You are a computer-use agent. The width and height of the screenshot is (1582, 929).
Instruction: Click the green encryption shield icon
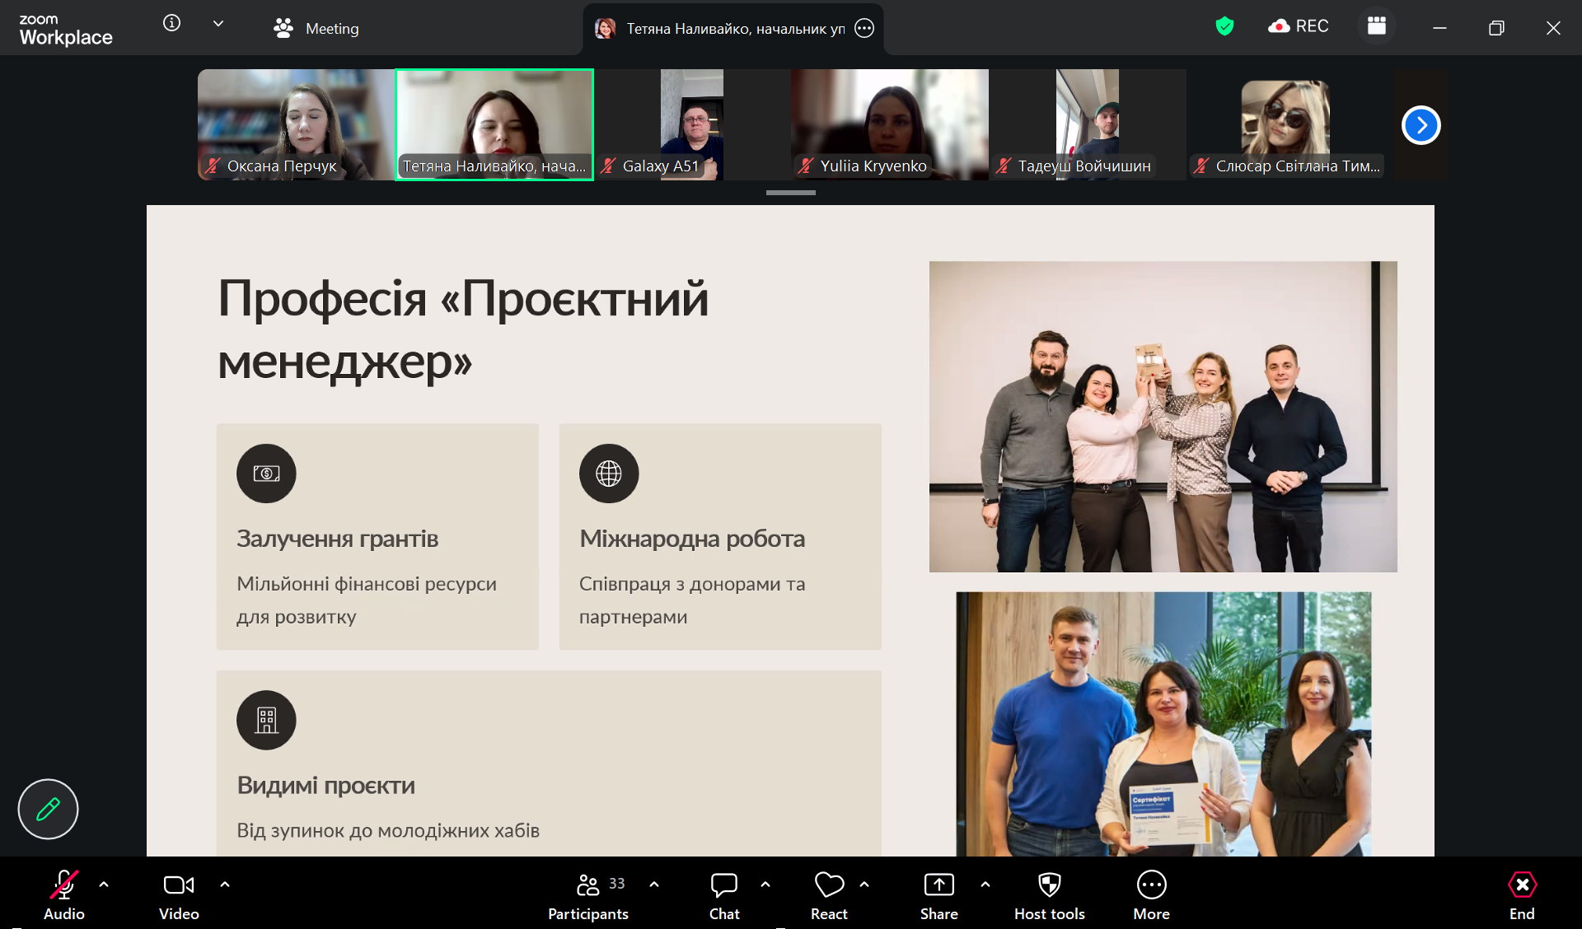[x=1224, y=26]
